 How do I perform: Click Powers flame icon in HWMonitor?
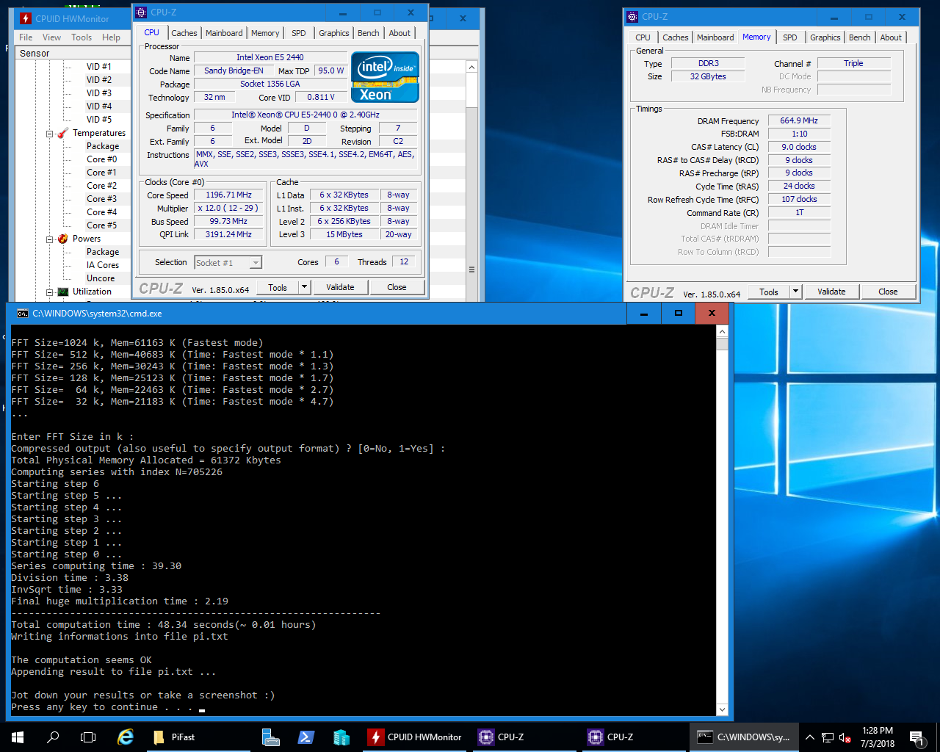click(x=63, y=239)
